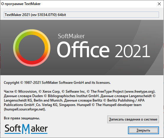Click the hunspell.sourceforge.net text
Screen dimensions: 164x138
click(25, 109)
